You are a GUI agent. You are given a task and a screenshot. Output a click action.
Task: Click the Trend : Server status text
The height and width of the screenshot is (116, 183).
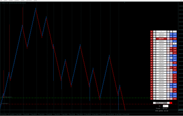[162, 108]
